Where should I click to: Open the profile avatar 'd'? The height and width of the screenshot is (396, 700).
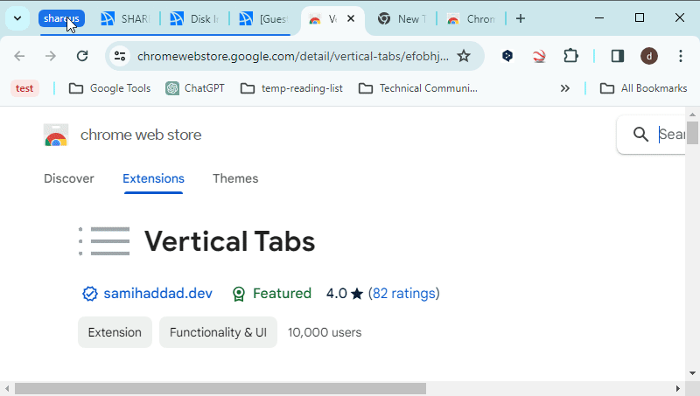tap(649, 56)
